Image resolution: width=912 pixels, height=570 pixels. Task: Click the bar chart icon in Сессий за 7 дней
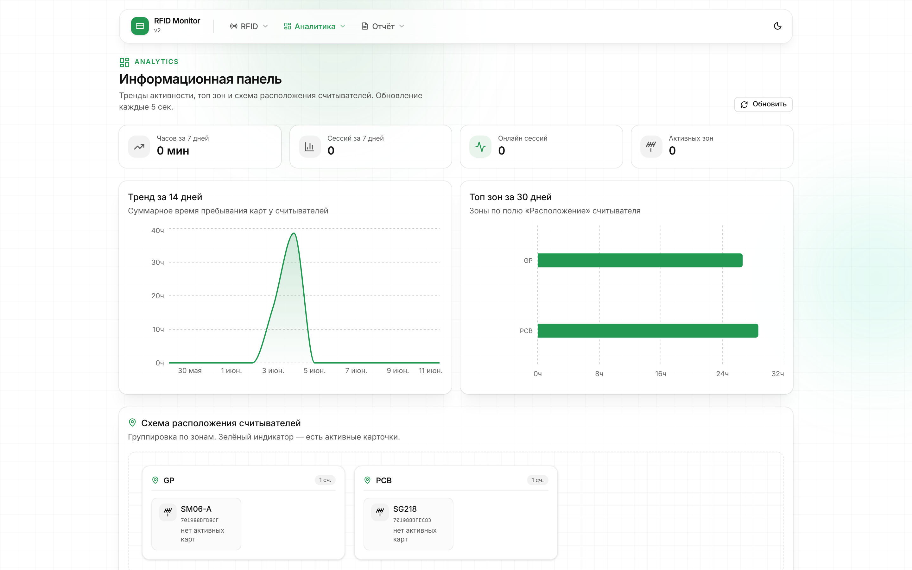[x=310, y=147]
